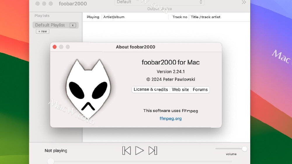The image size is (292, 164).
Task: Skip to the previous track
Action: coord(126,150)
